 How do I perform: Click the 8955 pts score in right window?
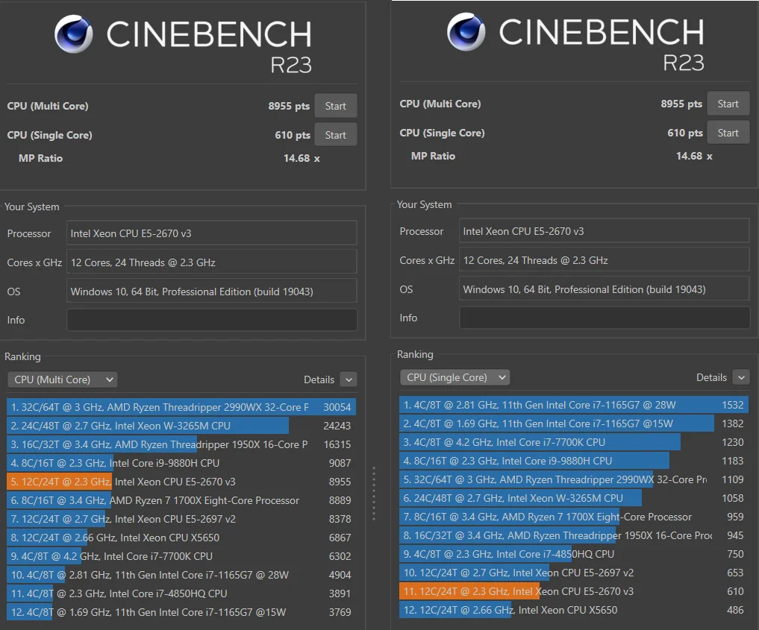681,104
